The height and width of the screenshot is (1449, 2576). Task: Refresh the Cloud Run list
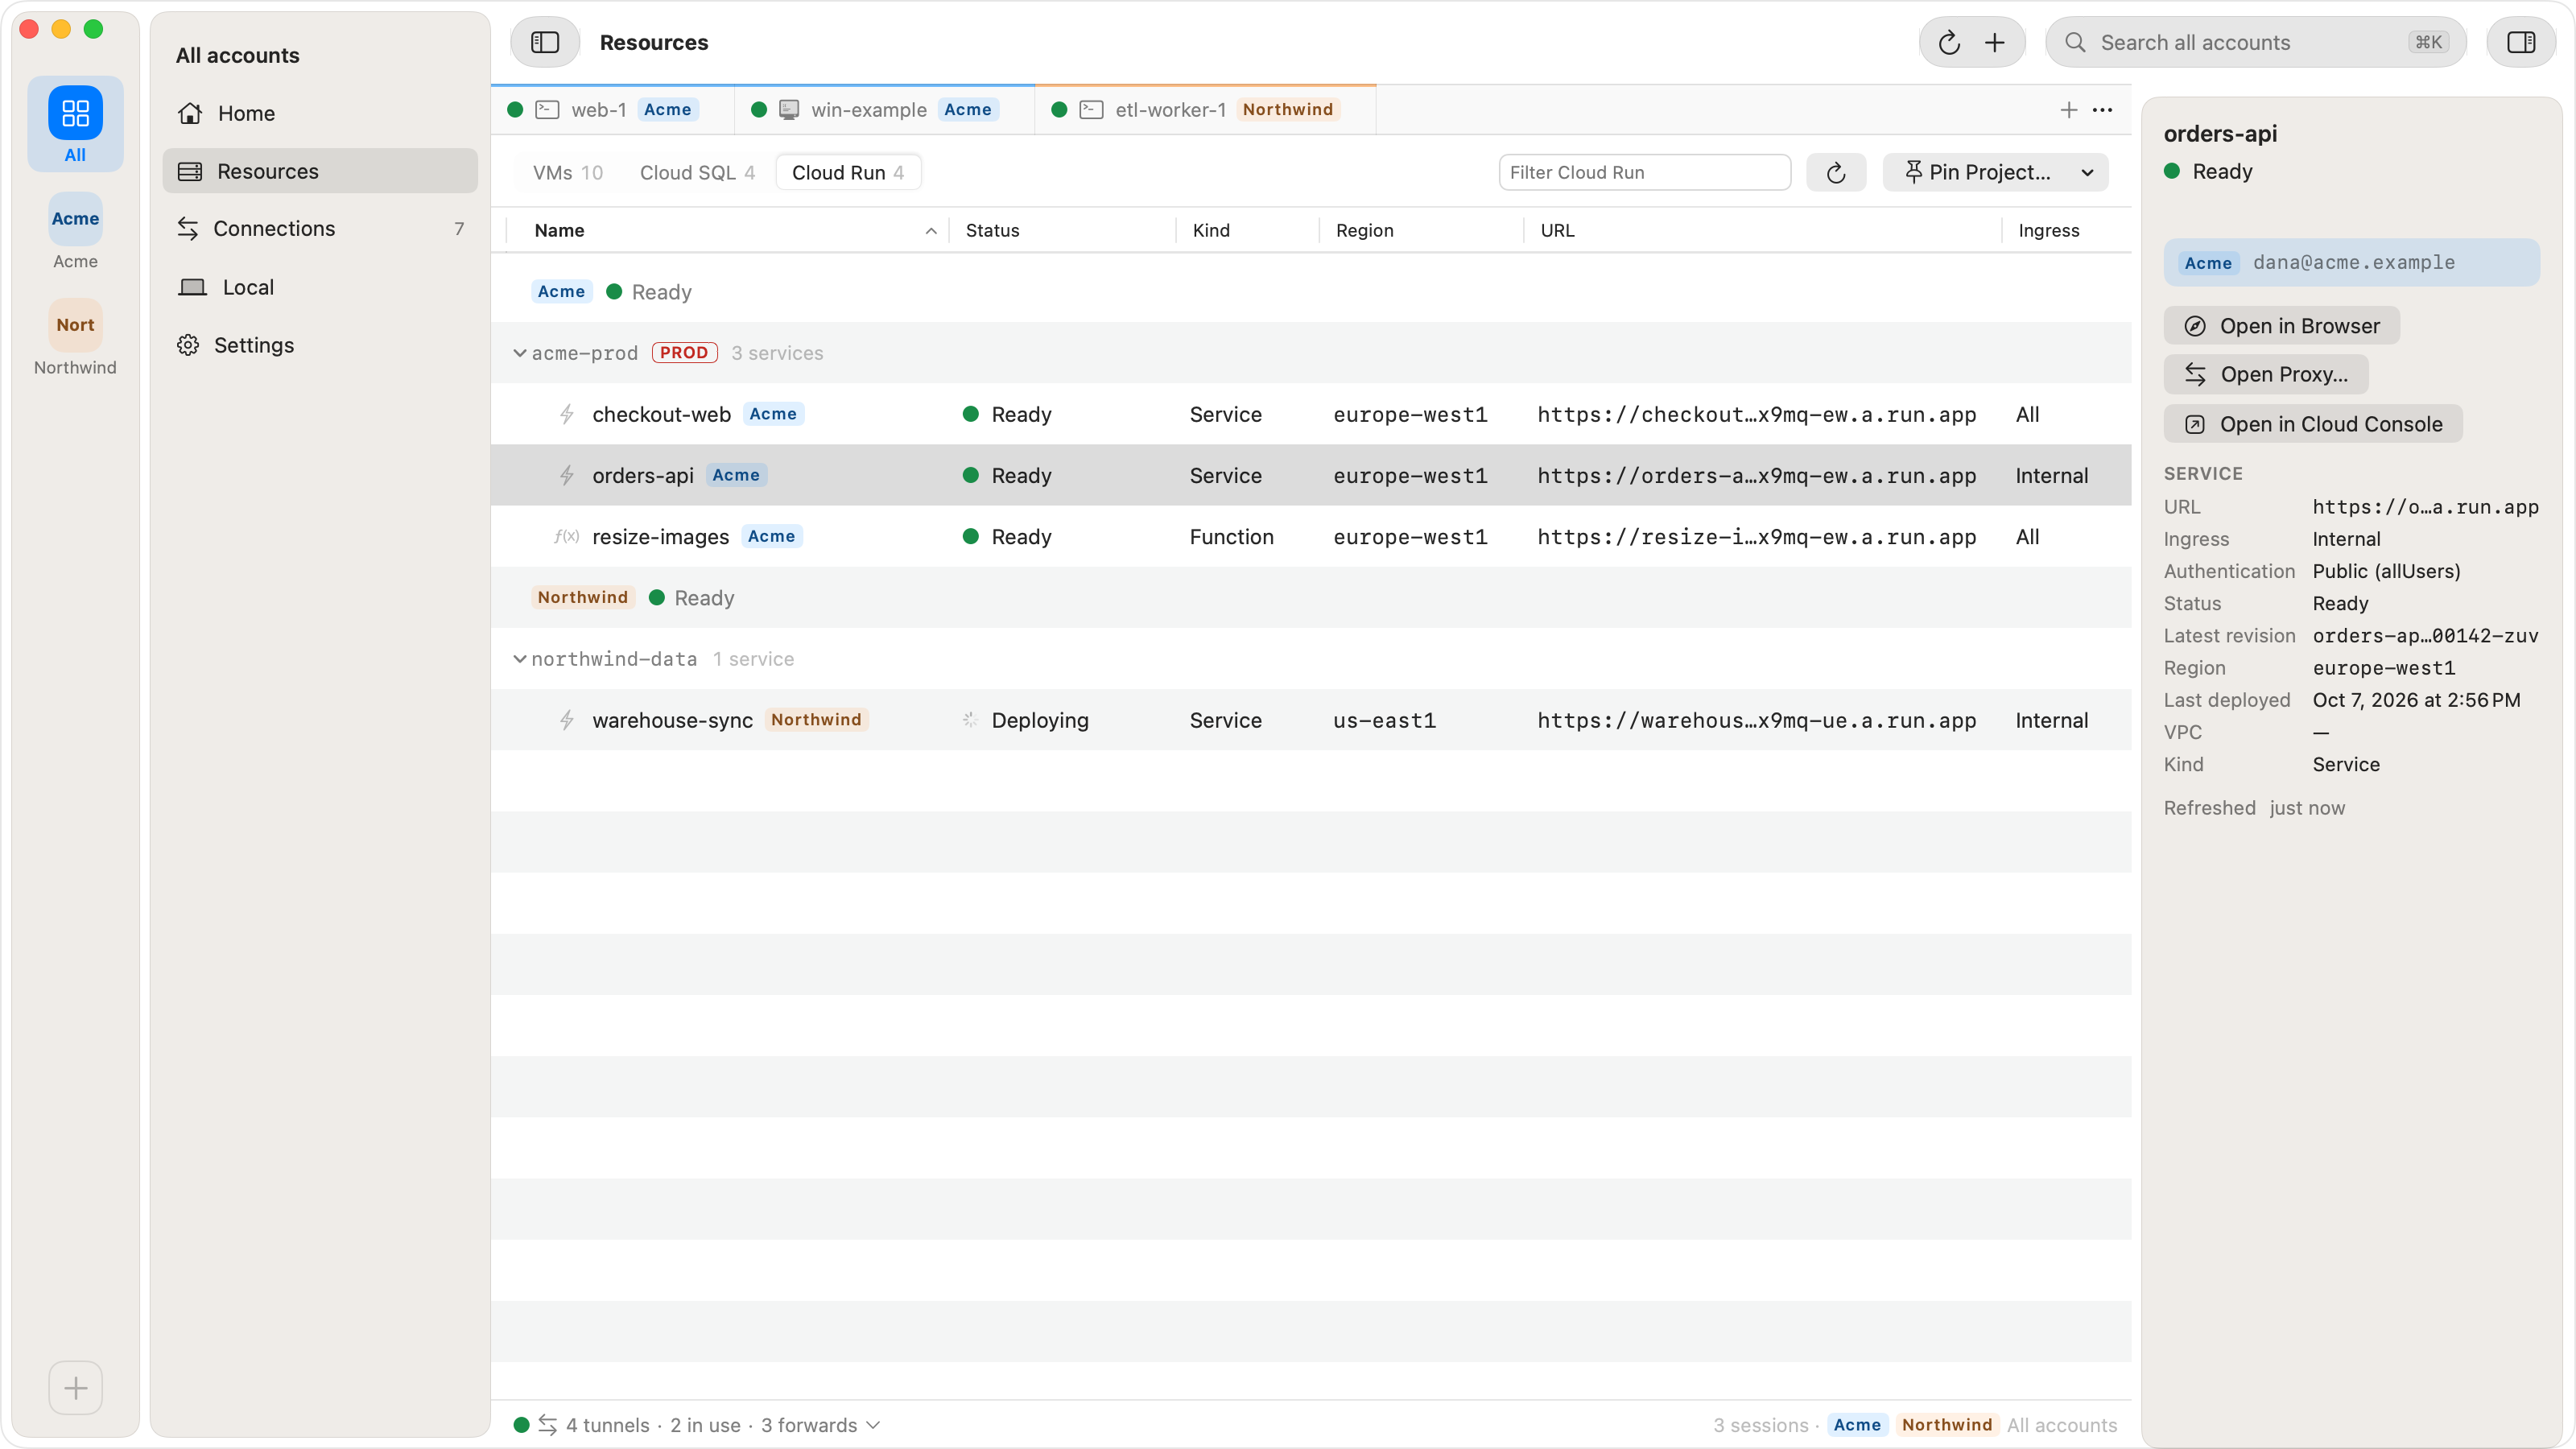(x=1836, y=172)
